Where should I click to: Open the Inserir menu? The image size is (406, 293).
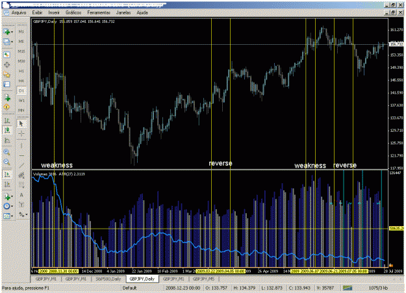point(54,13)
